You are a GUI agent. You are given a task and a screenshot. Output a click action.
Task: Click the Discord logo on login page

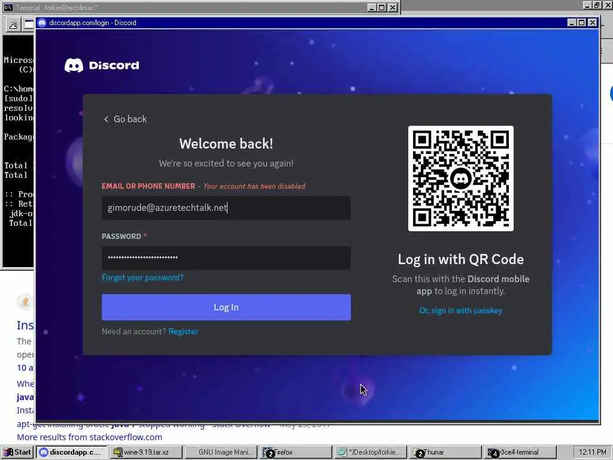102,65
